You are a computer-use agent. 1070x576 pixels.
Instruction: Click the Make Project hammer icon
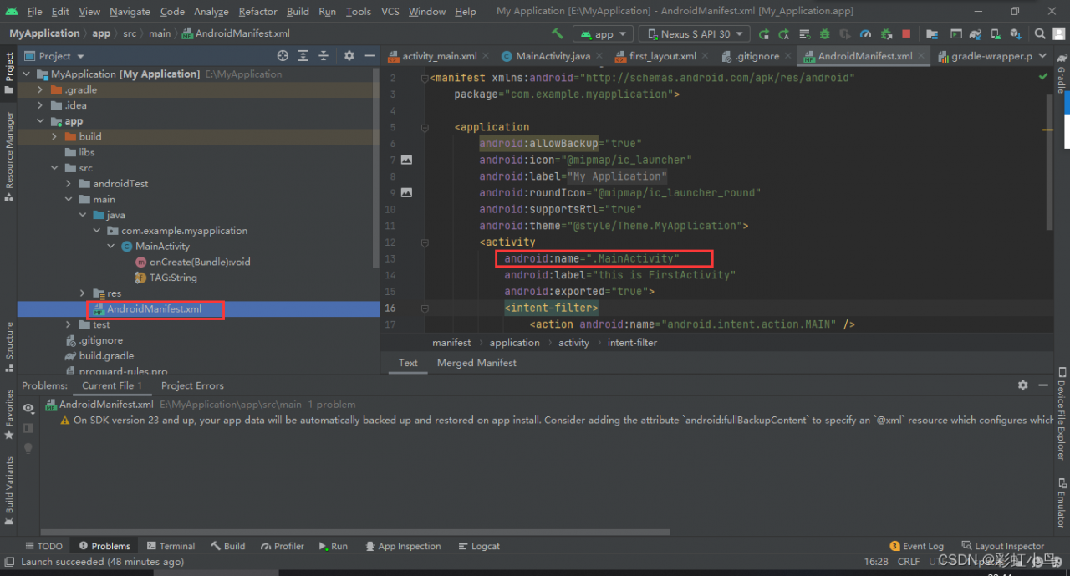click(558, 33)
